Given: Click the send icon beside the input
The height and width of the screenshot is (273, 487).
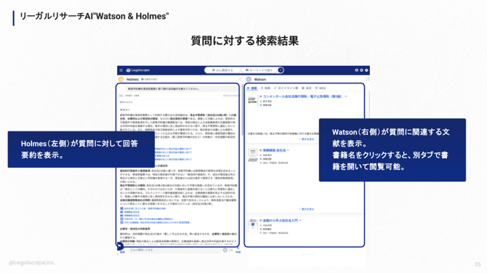Looking at the screenshot, I should tap(225, 250).
